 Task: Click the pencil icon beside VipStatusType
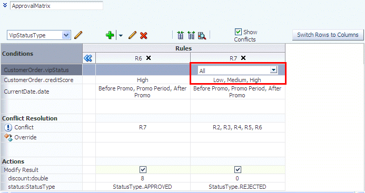[78, 35]
